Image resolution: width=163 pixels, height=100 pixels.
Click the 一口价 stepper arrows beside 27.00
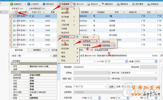pos(127,62)
